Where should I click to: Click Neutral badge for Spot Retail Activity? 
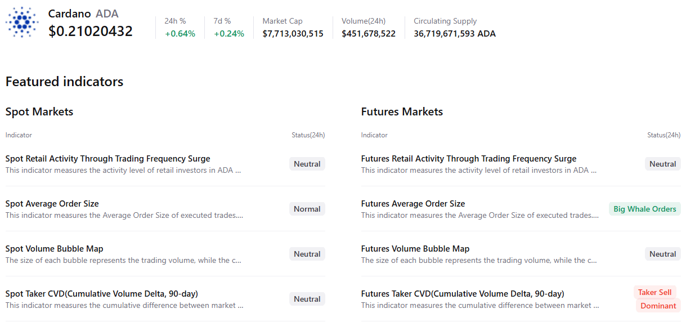tap(307, 164)
